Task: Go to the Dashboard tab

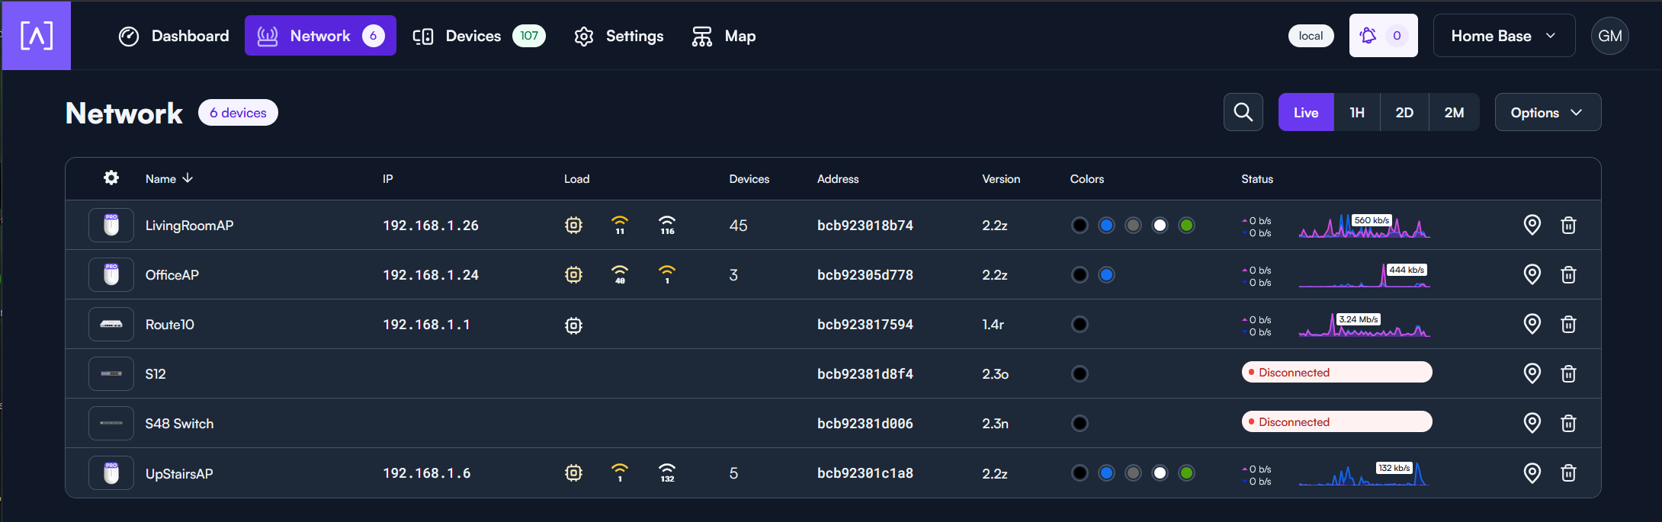Action: (174, 36)
